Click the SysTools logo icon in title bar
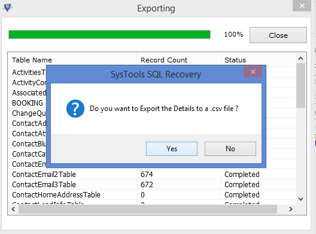 [x=8, y=8]
